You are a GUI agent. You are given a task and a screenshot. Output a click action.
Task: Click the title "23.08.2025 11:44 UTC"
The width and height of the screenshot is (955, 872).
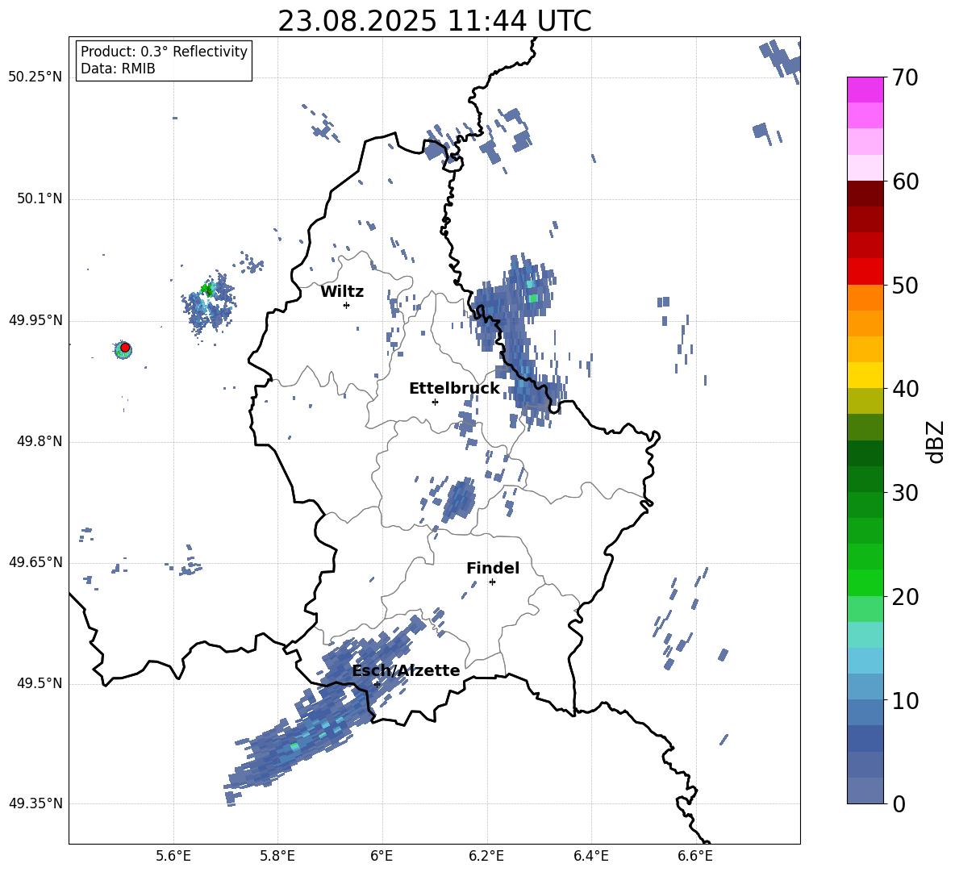[x=434, y=21]
